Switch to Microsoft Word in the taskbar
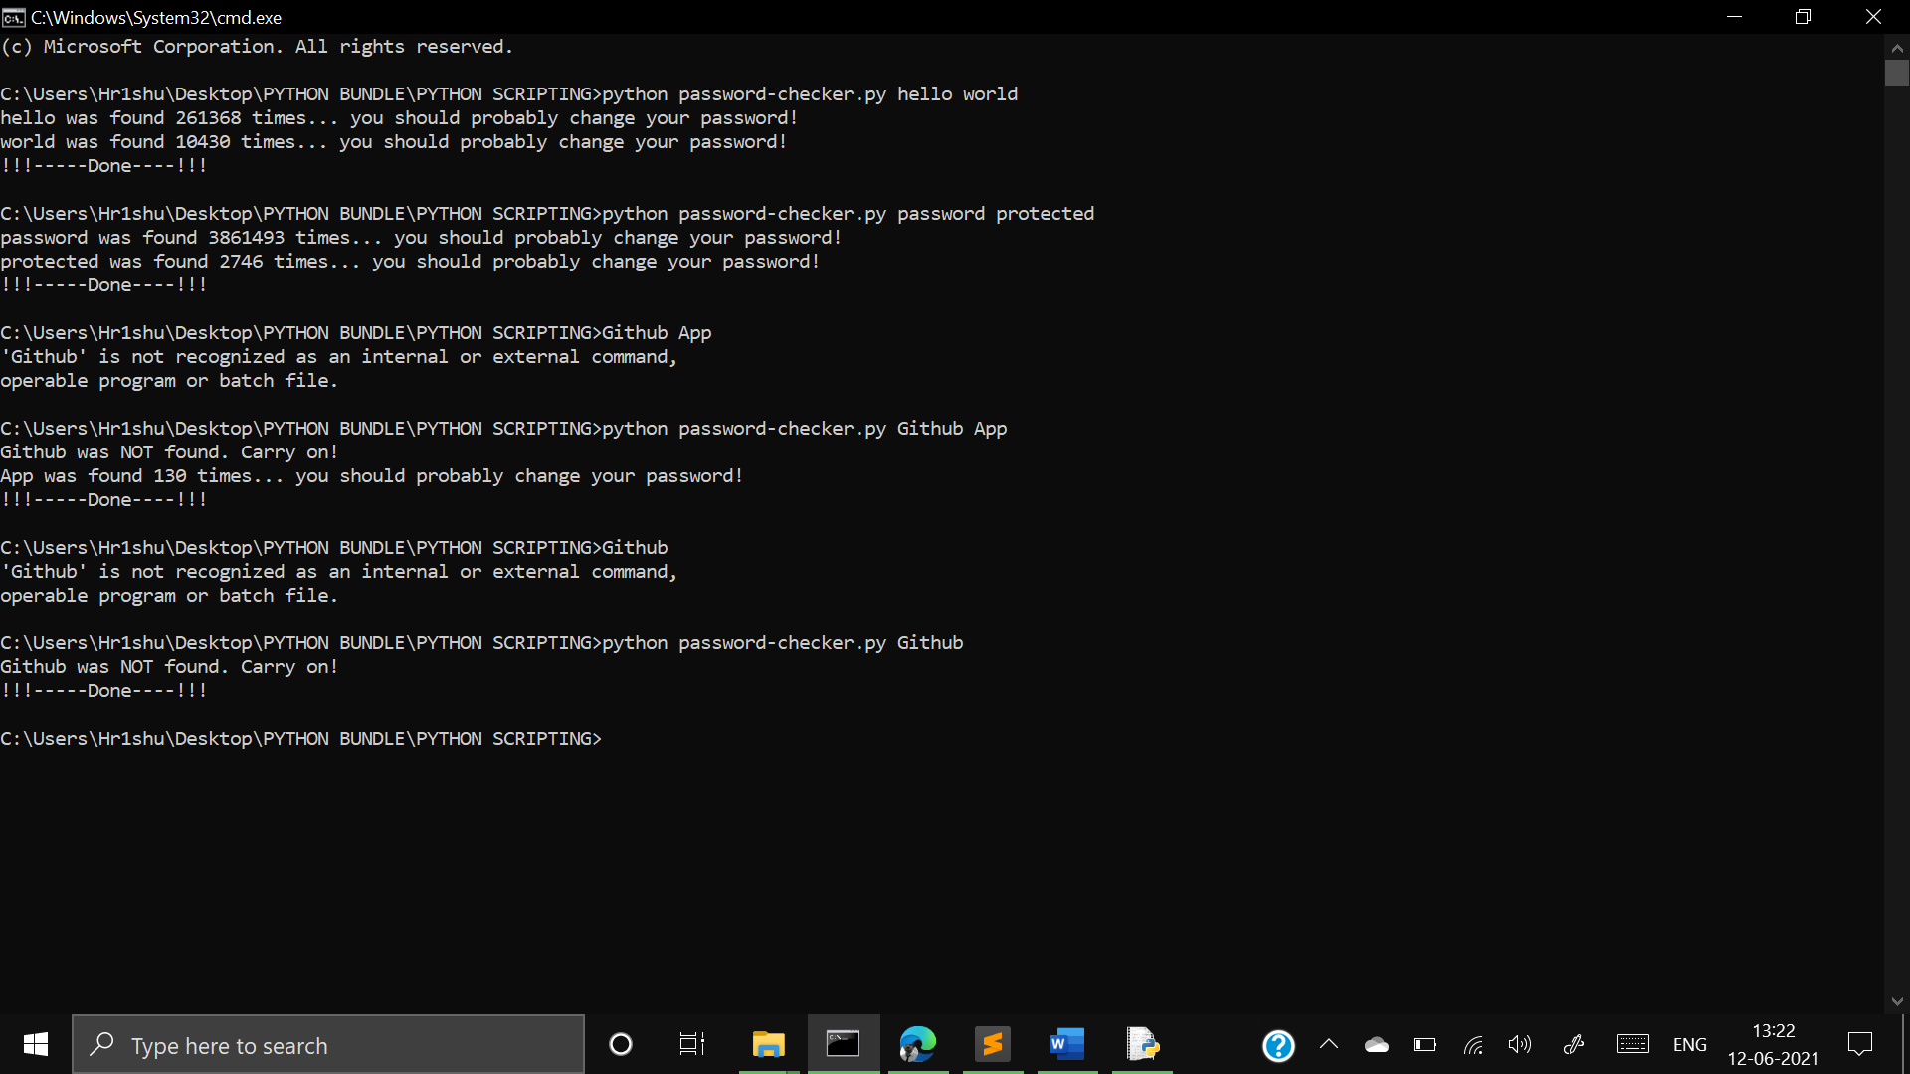 [1066, 1044]
